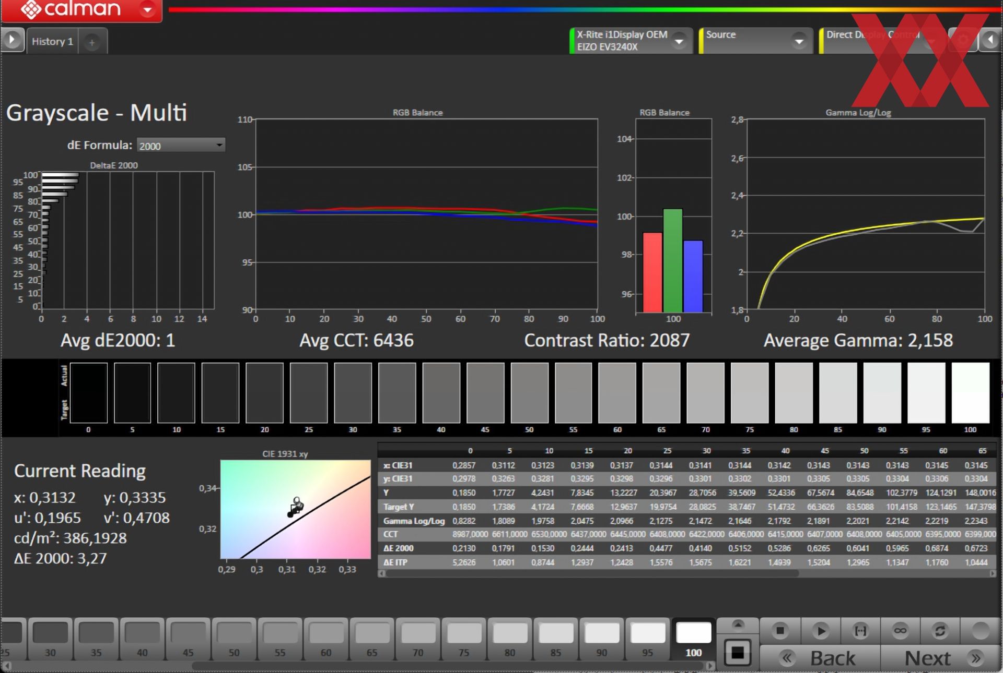The height and width of the screenshot is (673, 1003).
Task: Click the Gamma Log/Log chart
Action: [x=866, y=214]
